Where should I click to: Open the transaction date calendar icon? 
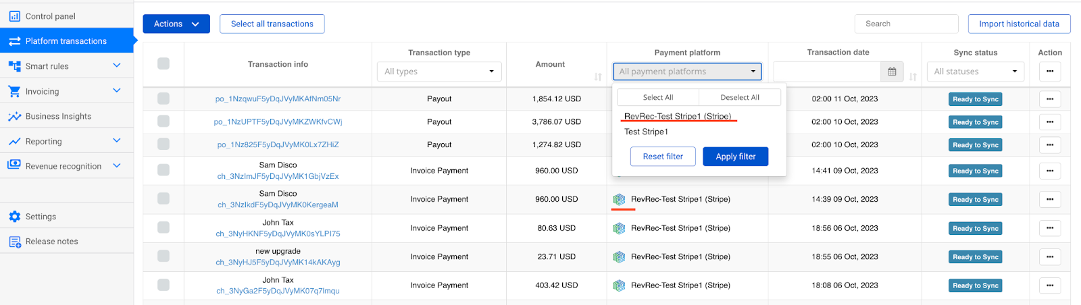click(892, 72)
